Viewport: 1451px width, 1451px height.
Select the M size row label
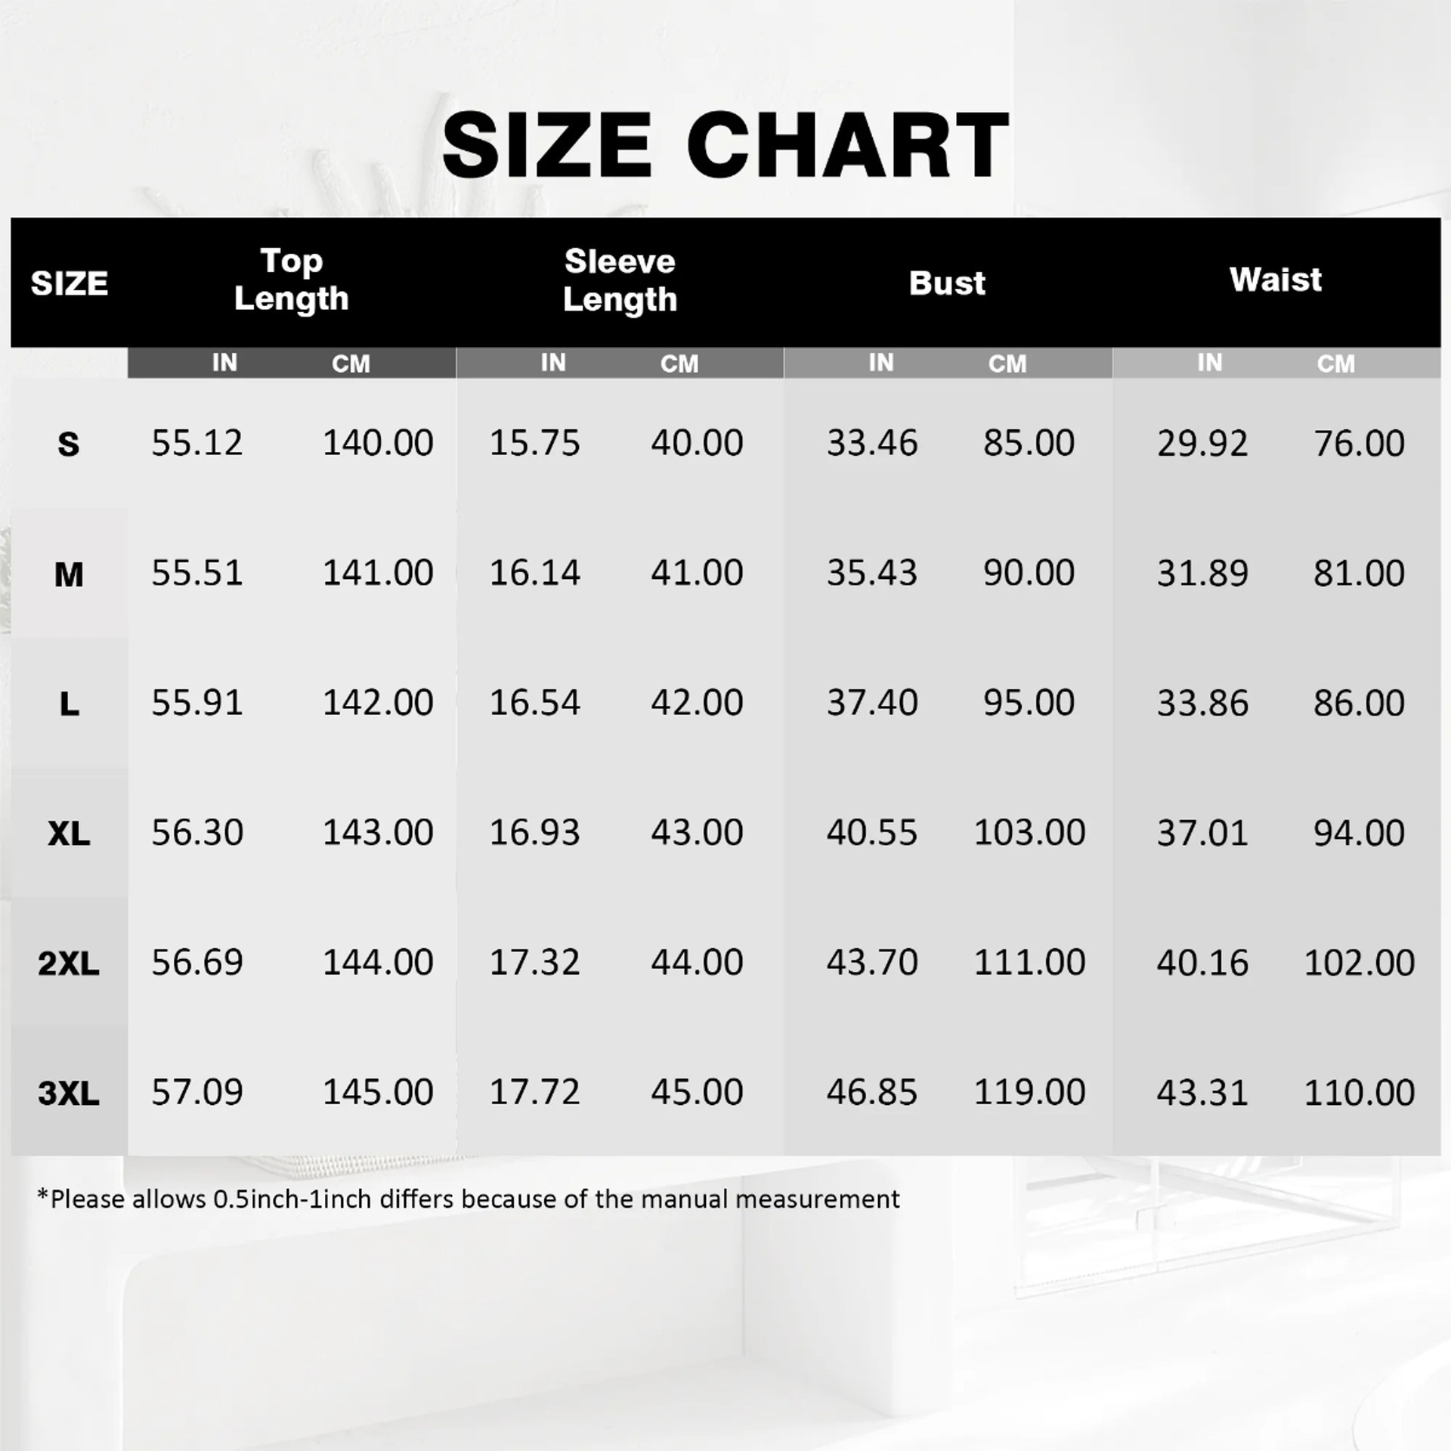(69, 575)
